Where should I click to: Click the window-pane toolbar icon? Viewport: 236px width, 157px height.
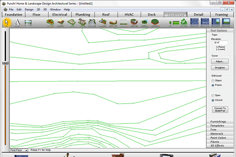(28, 23)
